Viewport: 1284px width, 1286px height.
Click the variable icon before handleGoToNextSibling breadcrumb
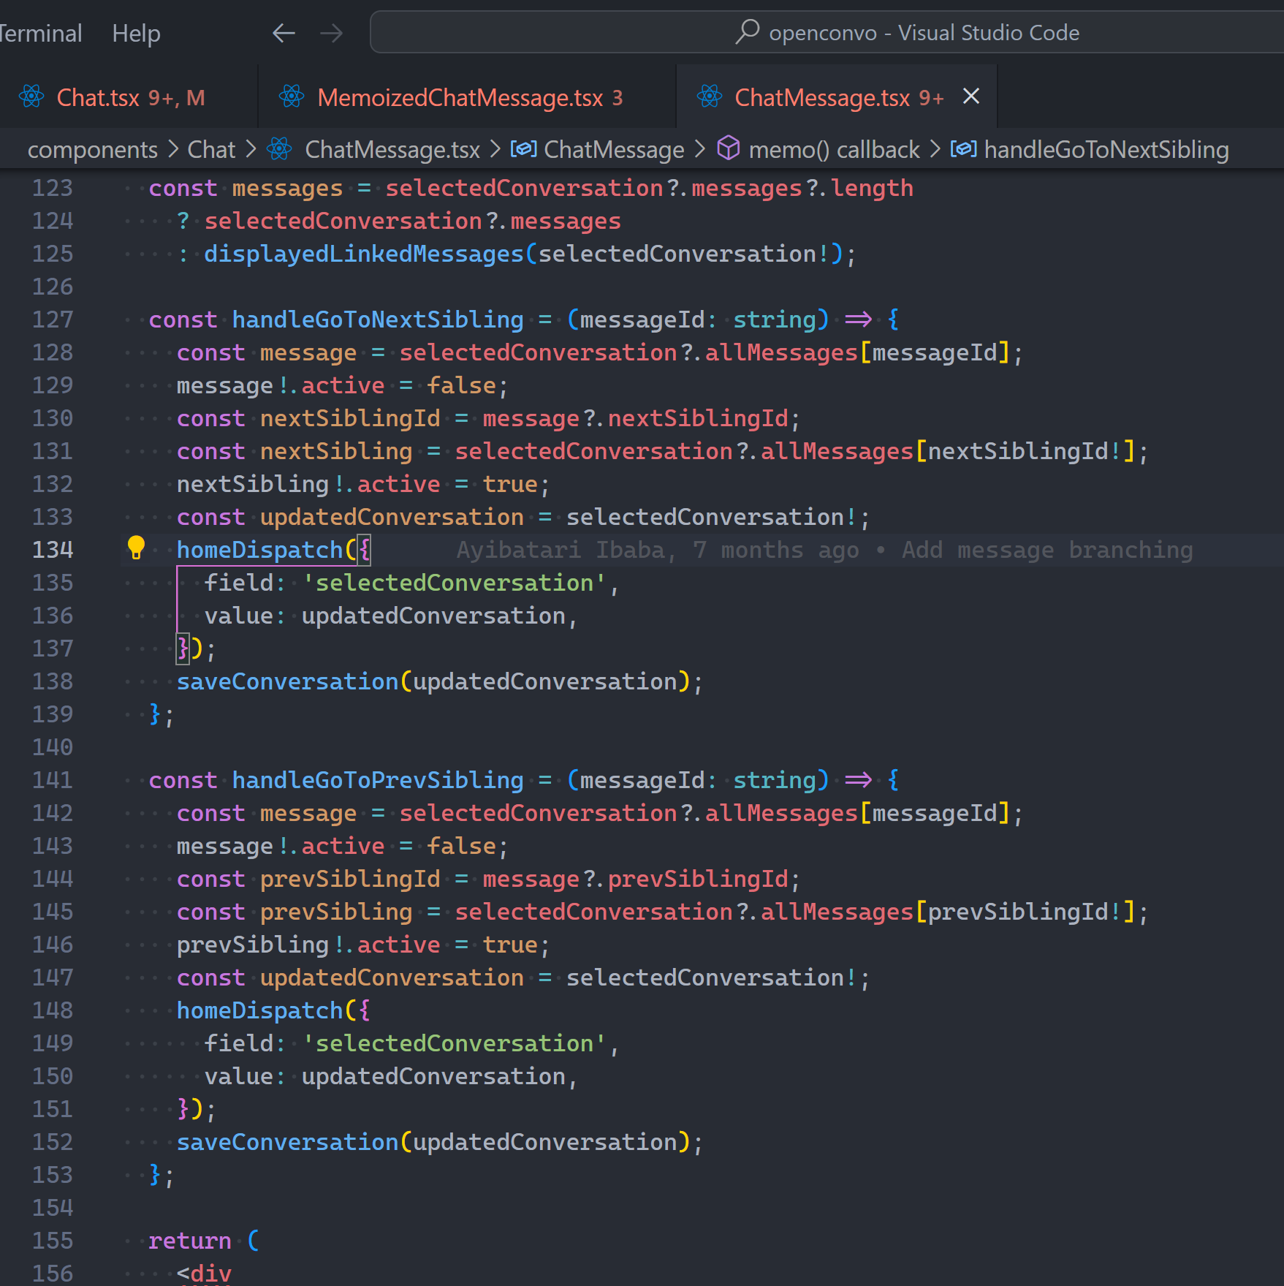tap(963, 149)
